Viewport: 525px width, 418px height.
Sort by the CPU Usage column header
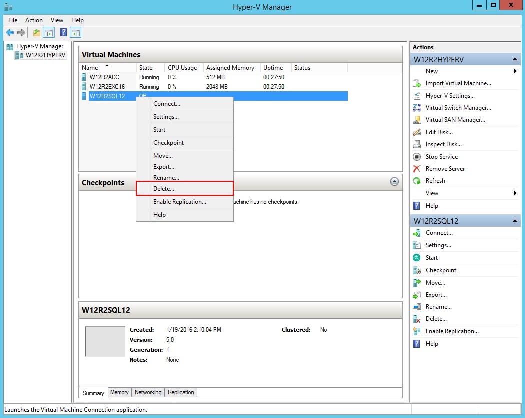pyautogui.click(x=184, y=67)
